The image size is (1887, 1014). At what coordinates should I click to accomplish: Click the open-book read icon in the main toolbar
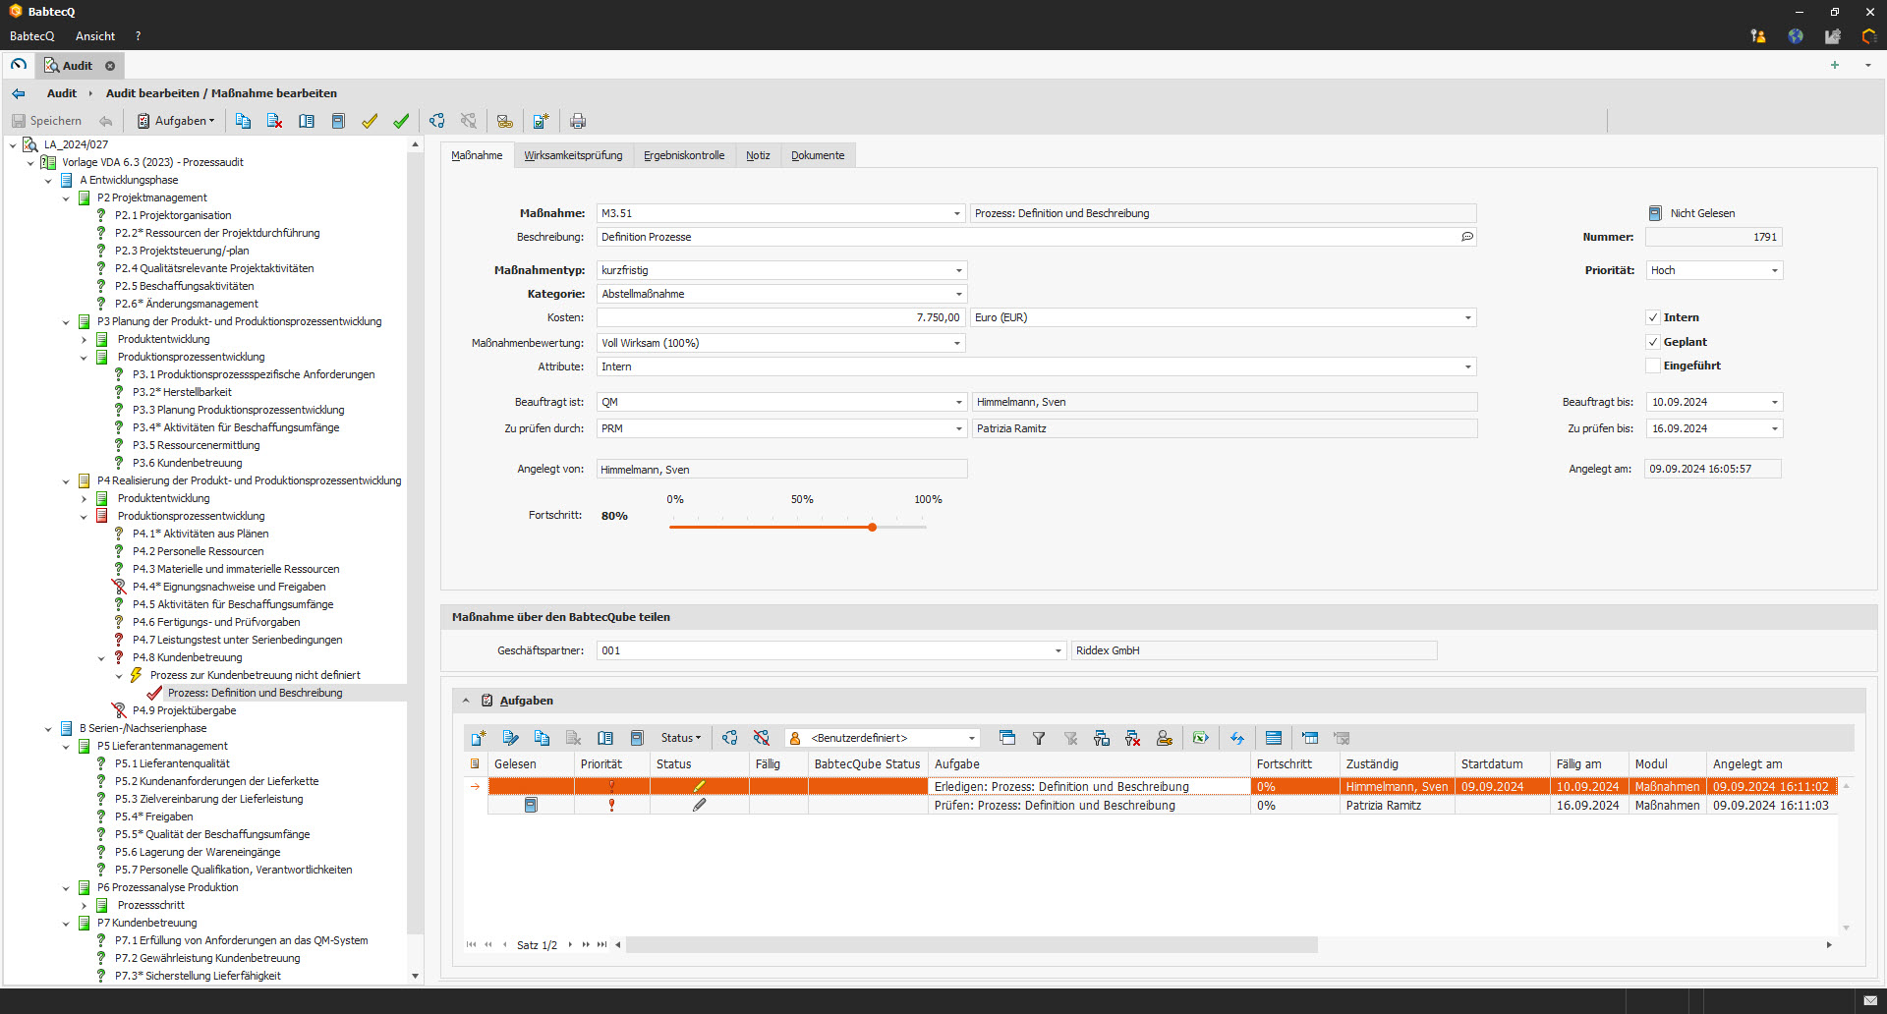click(x=307, y=121)
